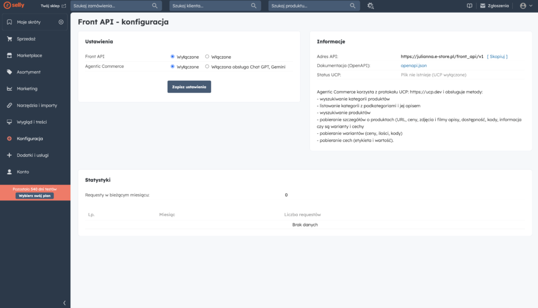Click the 'Brak danych' table row
Image resolution: width=538 pixels, height=308 pixels.
(305, 225)
